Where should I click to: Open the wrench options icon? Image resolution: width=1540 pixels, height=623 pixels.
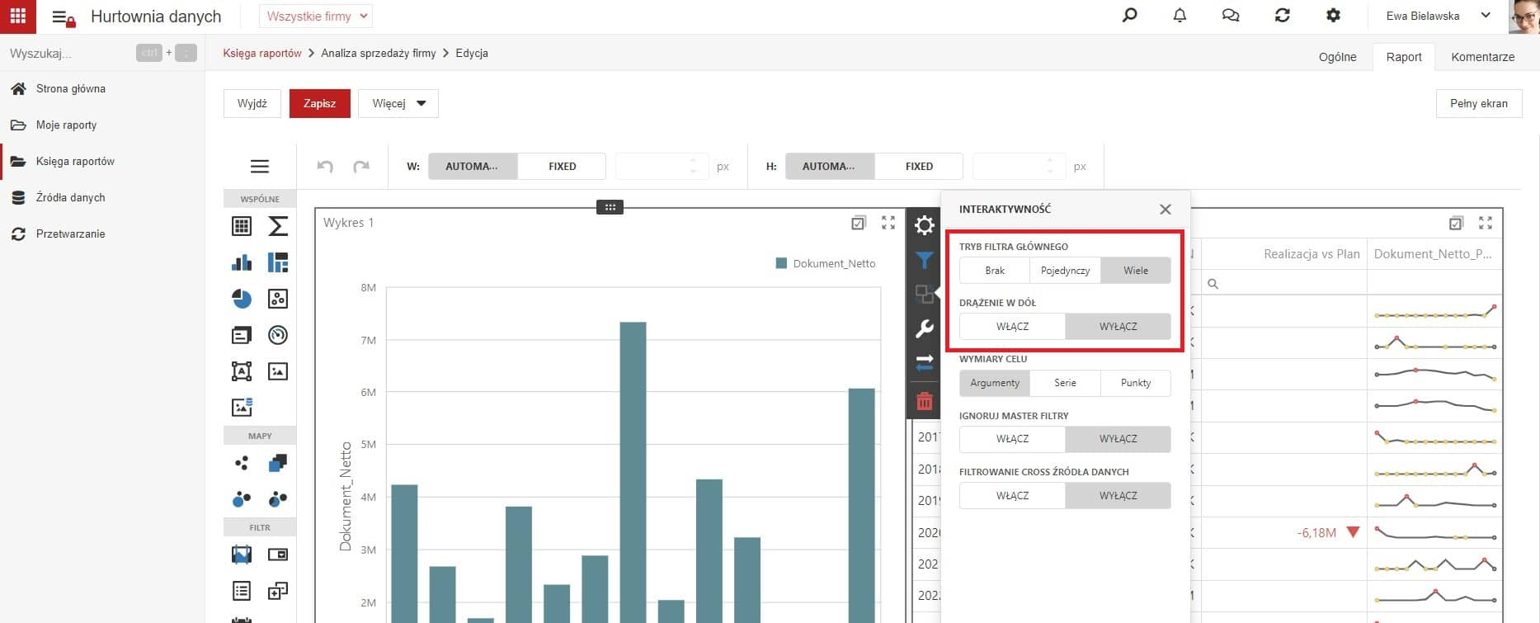click(924, 328)
